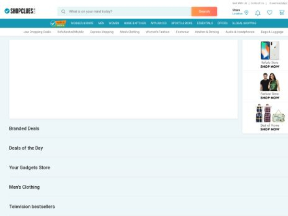This screenshot has height=216, width=288.
Task: Open notifications bell icon
Action: tap(258, 13)
